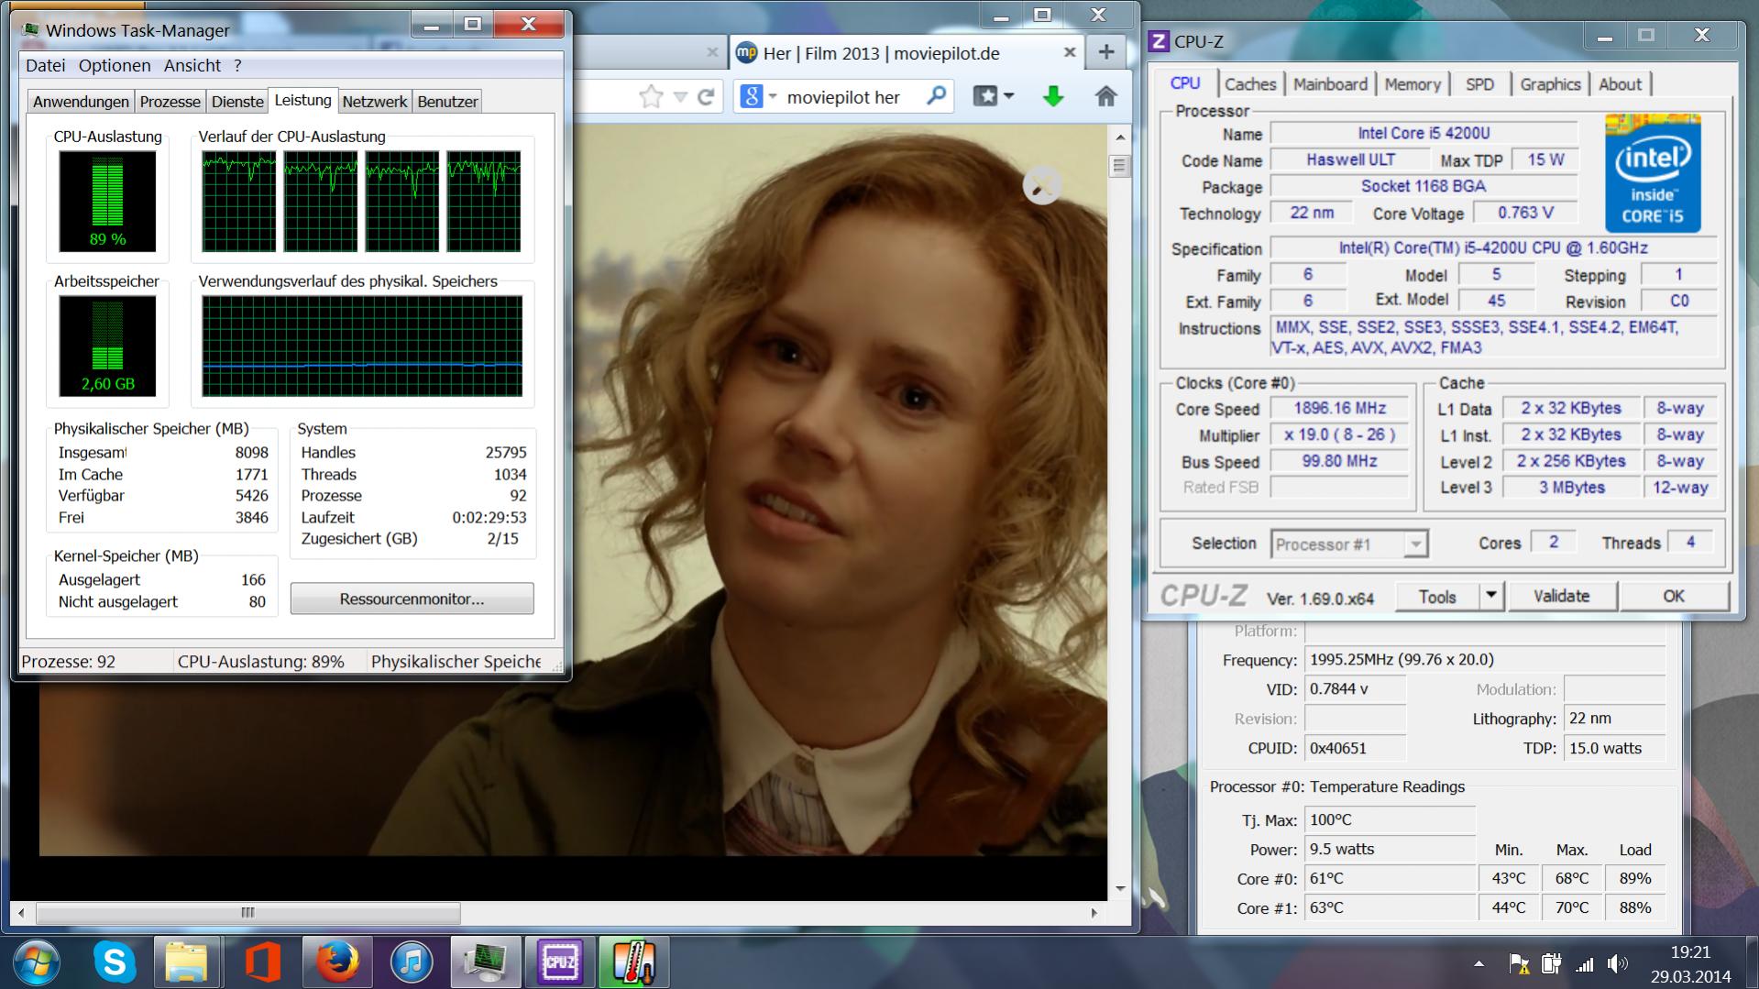Switch to the Benutzer tab
Image resolution: width=1759 pixels, height=989 pixels.
(x=447, y=102)
